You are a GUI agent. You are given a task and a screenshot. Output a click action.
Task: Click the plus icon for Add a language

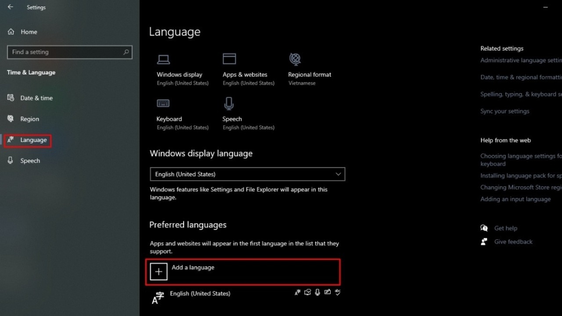pyautogui.click(x=159, y=272)
